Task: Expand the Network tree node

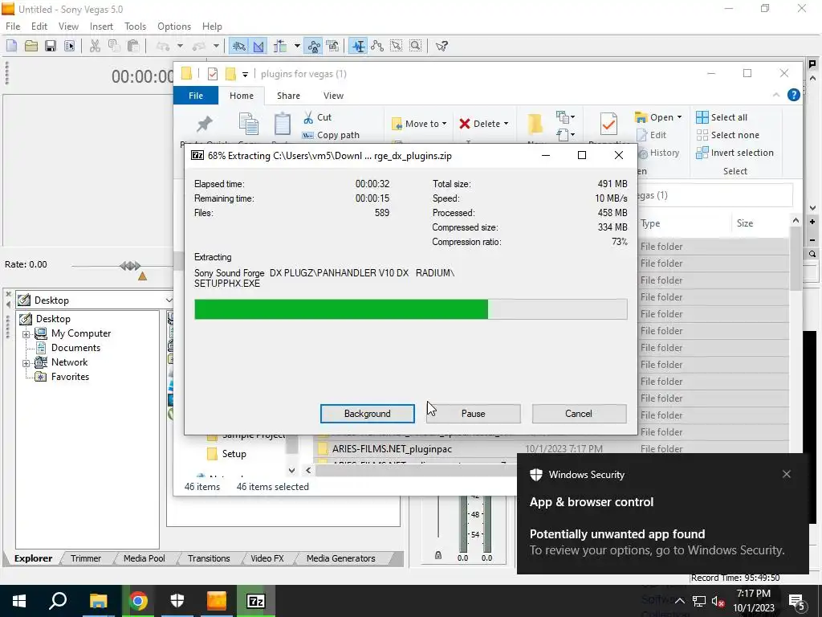Action: coord(26,363)
